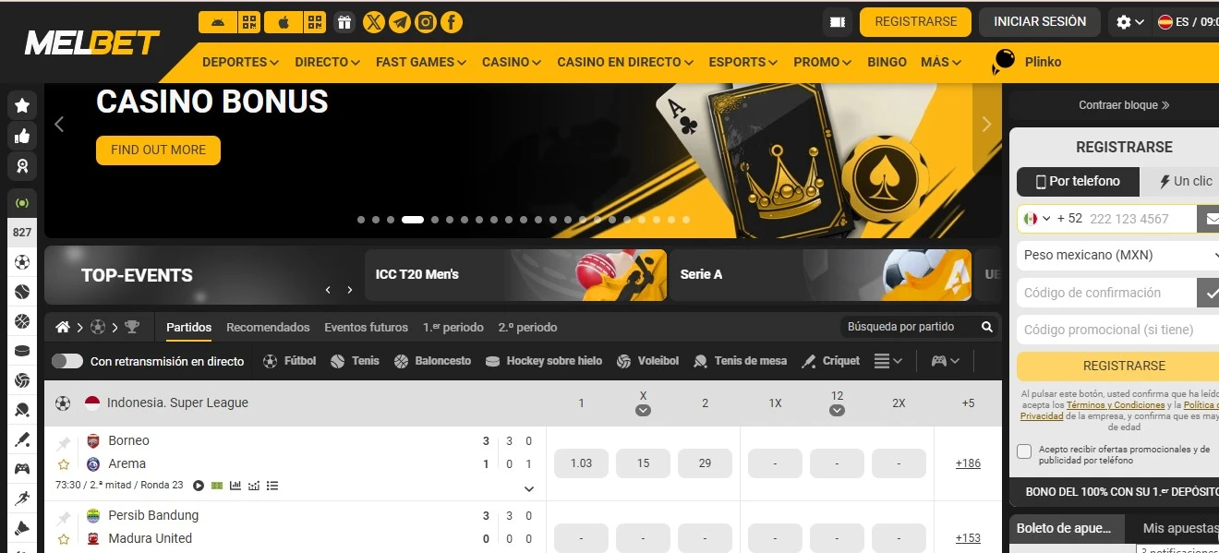Click the search magnifier icon
1219x553 pixels.
987,327
